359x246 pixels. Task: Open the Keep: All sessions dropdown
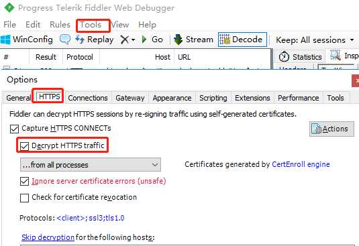[x=315, y=40]
